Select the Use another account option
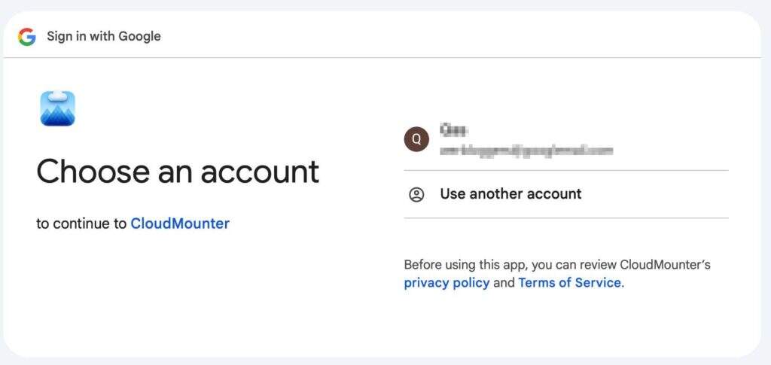Screen dimensions: 771x365 point(510,194)
